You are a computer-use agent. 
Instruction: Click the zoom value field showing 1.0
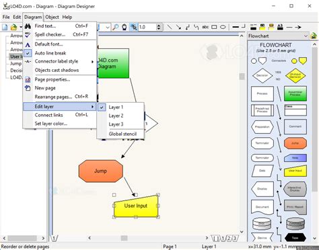pyautogui.click(x=147, y=27)
